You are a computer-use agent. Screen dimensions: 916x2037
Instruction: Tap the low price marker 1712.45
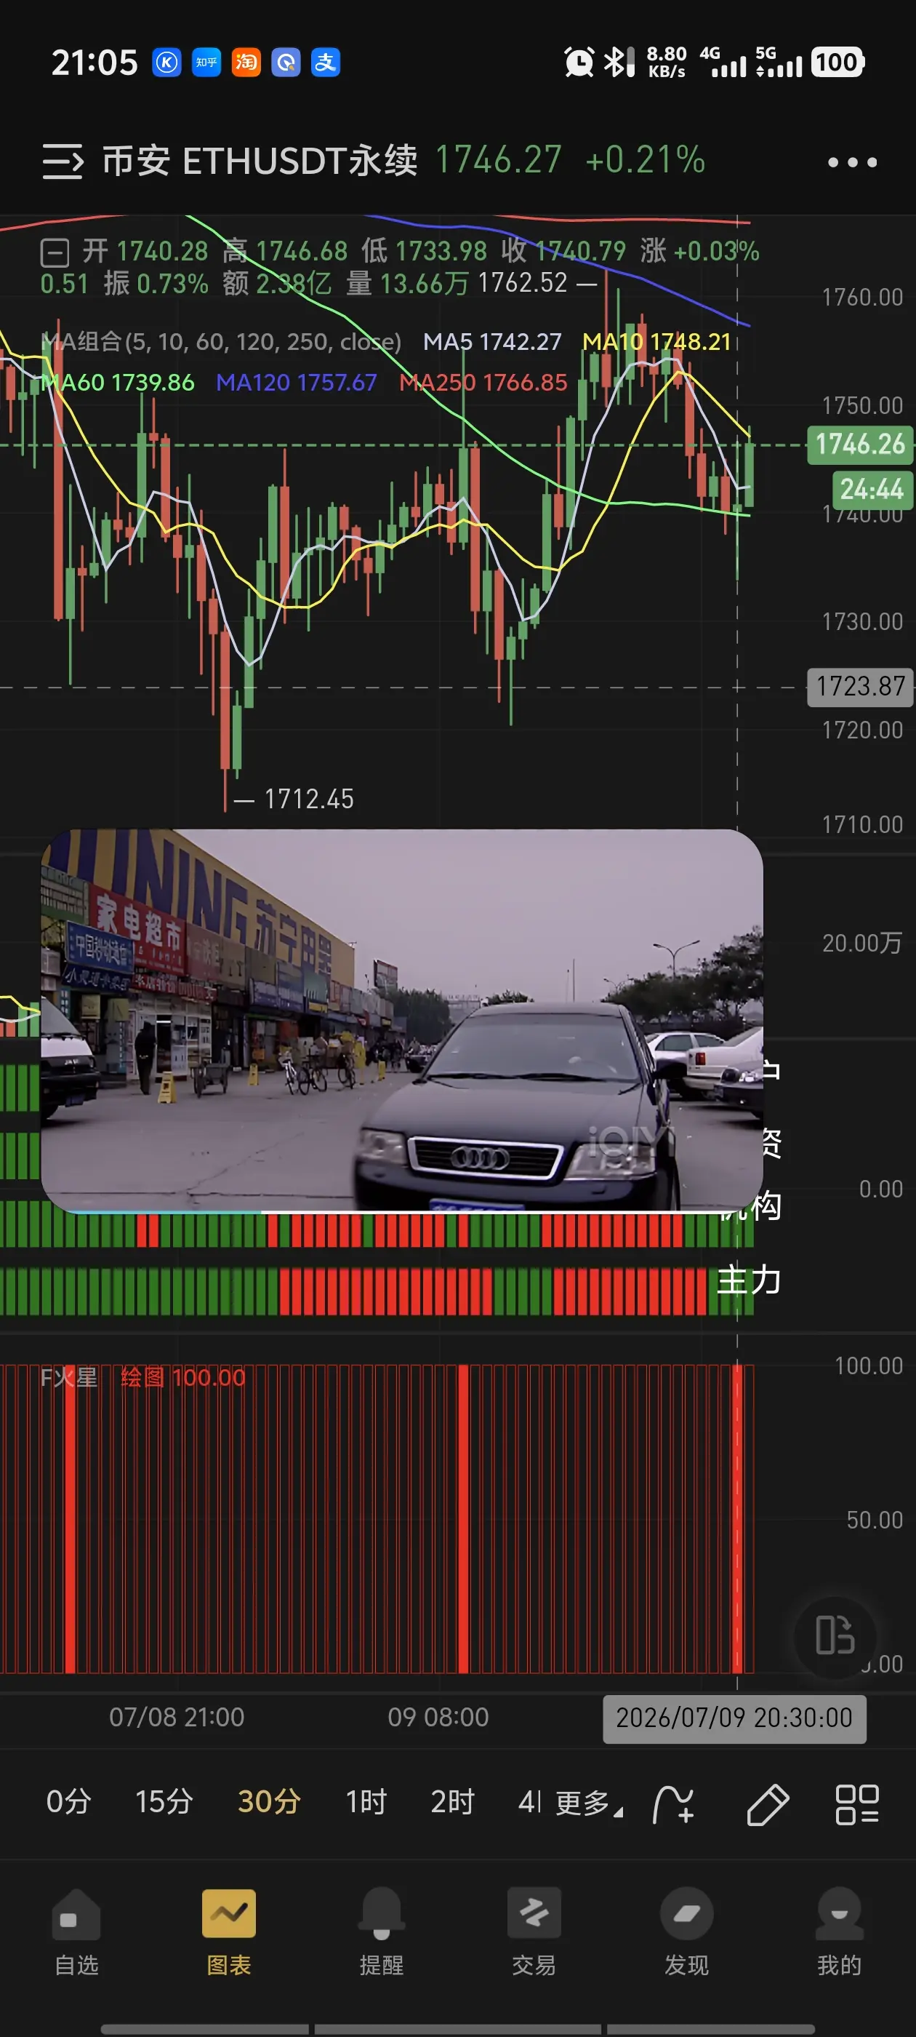[309, 800]
